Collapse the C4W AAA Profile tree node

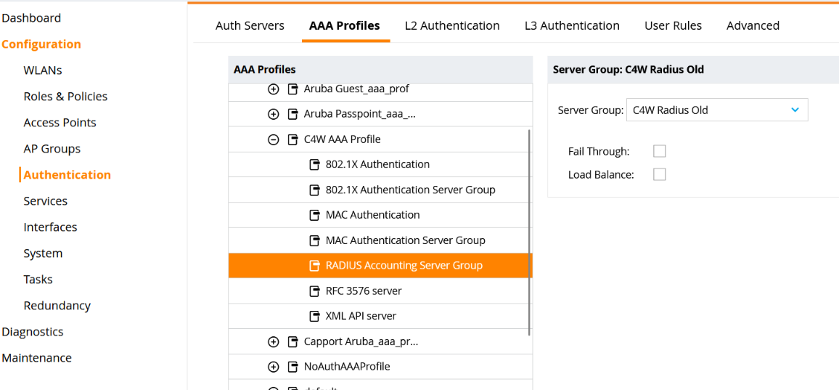(x=274, y=139)
